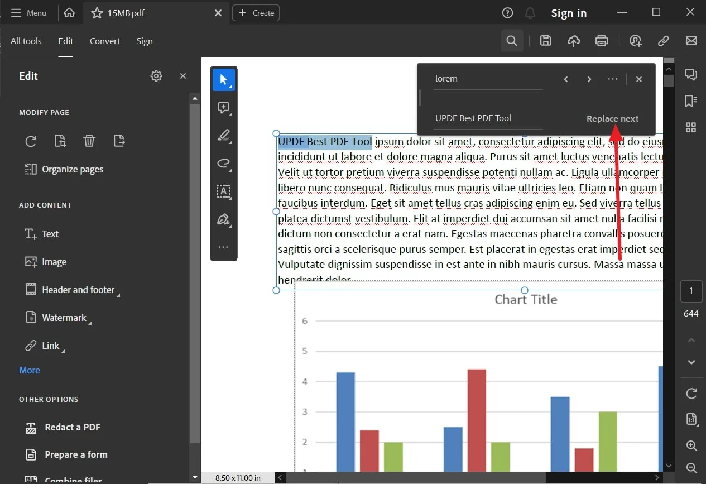Open the hamburger Menu

[29, 13]
